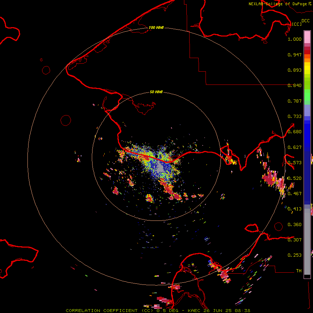
Task: Select the 0.680 scale value
Action: pos(295,132)
